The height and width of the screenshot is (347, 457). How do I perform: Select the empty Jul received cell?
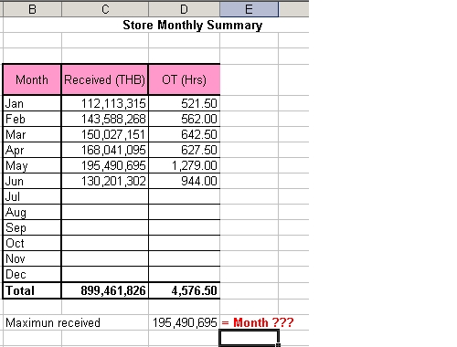coord(105,196)
